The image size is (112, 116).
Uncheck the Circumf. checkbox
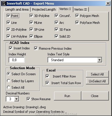click(56, 16)
